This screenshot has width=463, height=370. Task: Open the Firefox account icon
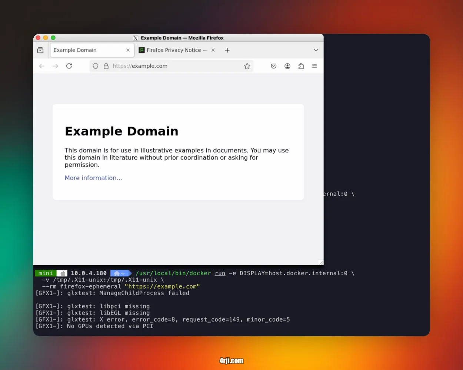pyautogui.click(x=287, y=66)
